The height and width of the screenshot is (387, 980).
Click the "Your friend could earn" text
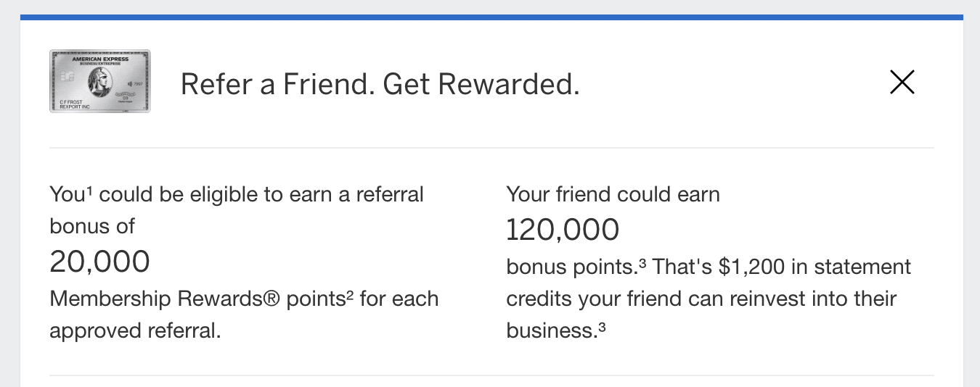click(613, 194)
